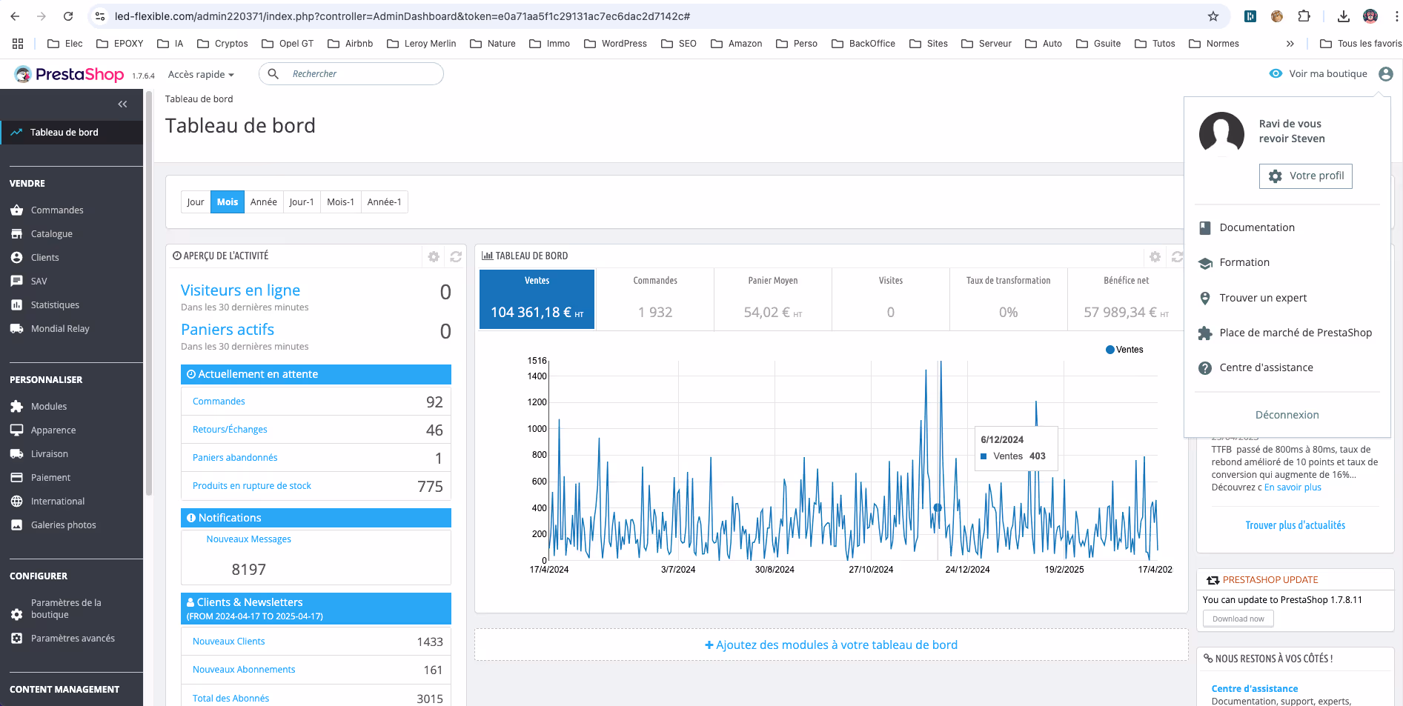The width and height of the screenshot is (1403, 706).
Task: Click the user account avatar icon
Action: (x=1386, y=74)
